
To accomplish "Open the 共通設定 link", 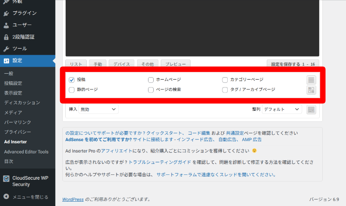I will [x=235, y=133].
